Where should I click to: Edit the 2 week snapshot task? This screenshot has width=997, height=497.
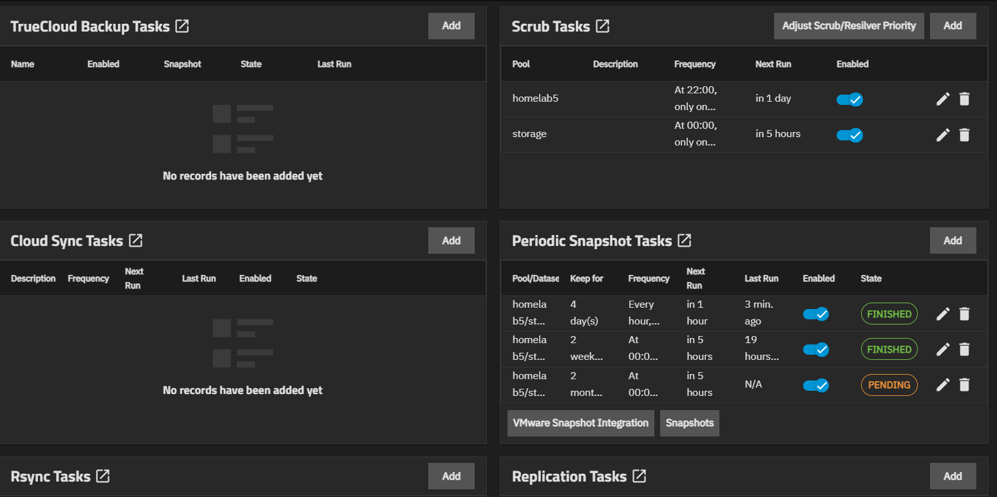coord(943,349)
